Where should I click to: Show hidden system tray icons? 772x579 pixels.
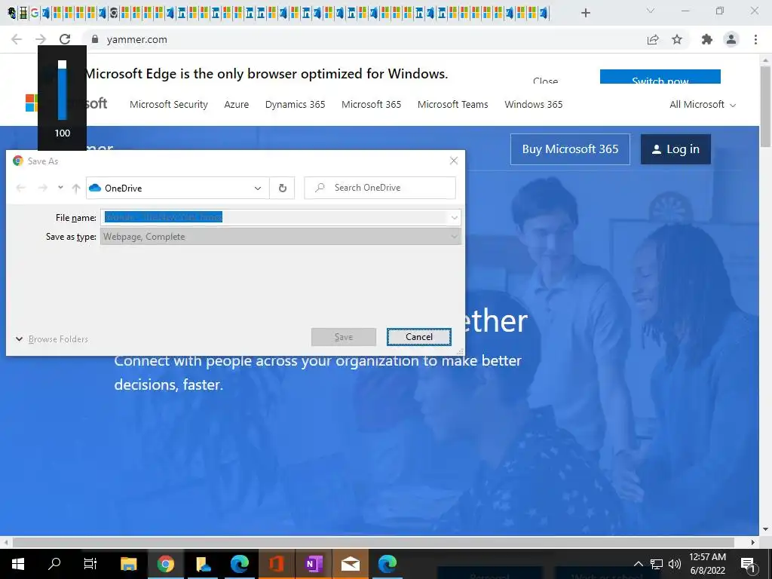638,564
